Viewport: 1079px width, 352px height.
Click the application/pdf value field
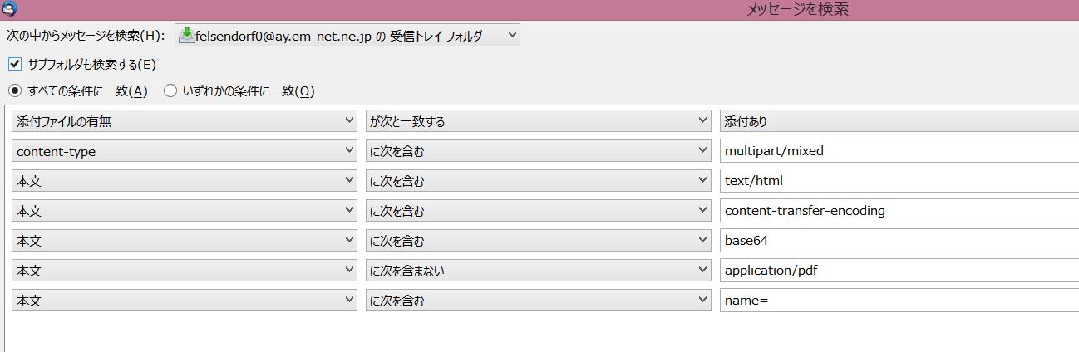point(898,271)
